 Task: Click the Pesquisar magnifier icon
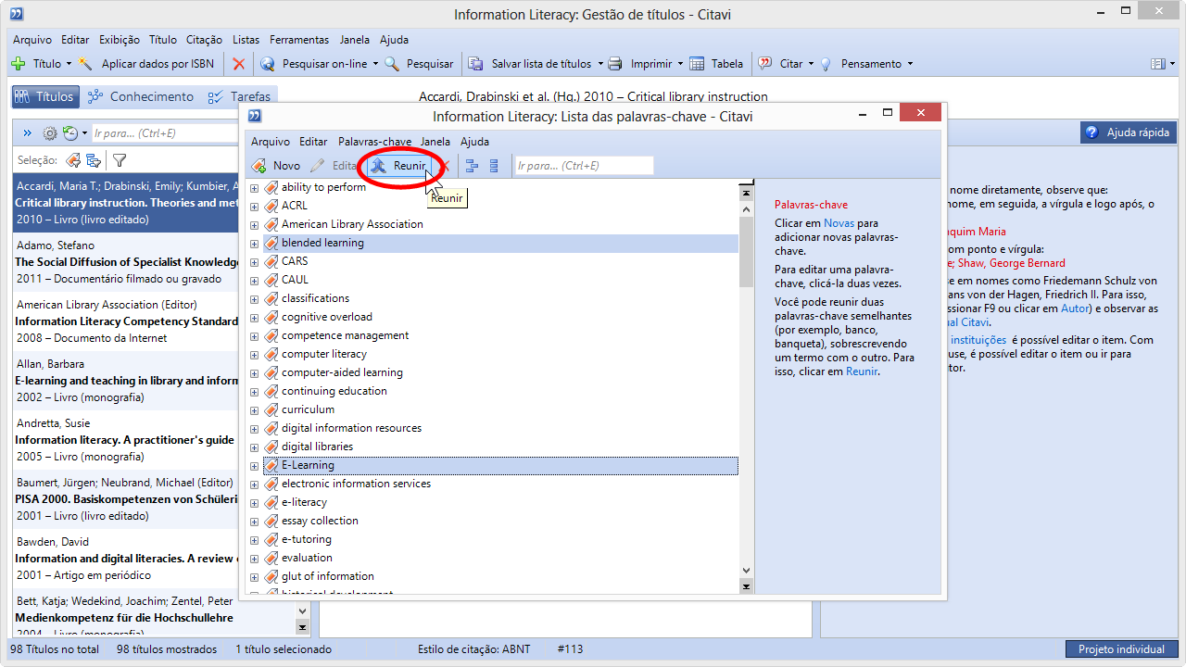(x=392, y=64)
